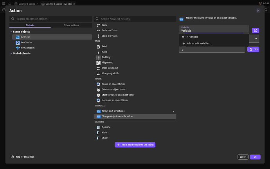
Task: Select the Show visibility action
Action: click(x=104, y=138)
